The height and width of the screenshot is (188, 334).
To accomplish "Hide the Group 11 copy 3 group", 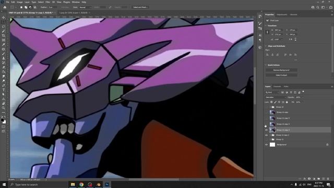I will click(x=266, y=135).
